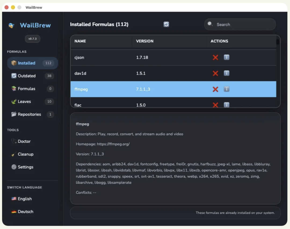
Task: Click the Search input field
Action: pyautogui.click(x=243, y=24)
